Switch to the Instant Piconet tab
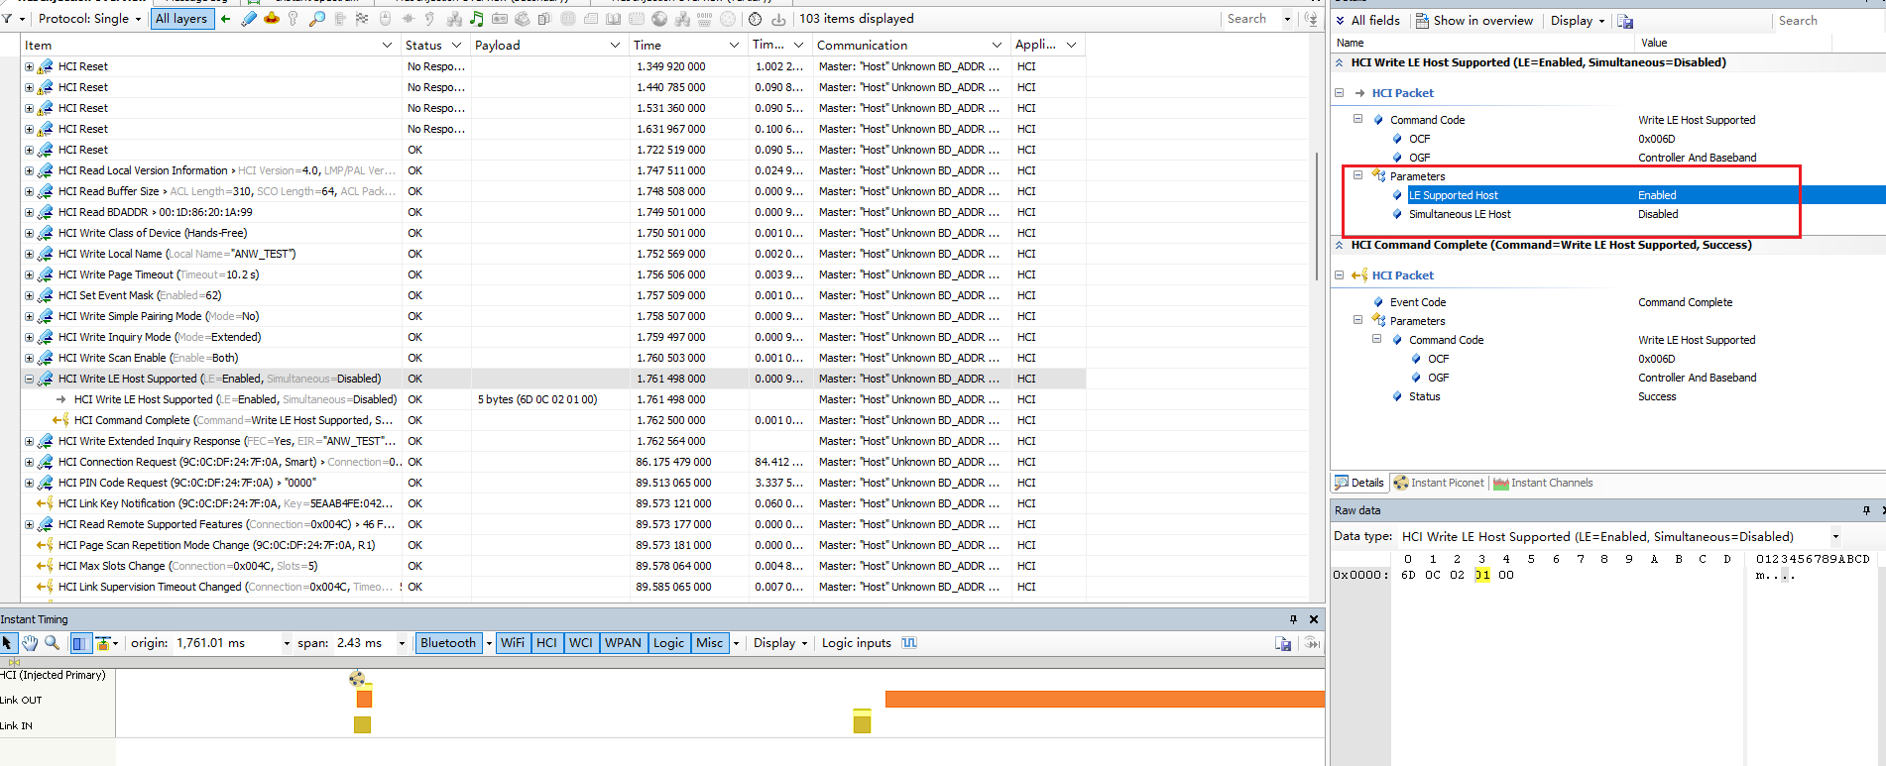The width and height of the screenshot is (1886, 766). pos(1439,483)
